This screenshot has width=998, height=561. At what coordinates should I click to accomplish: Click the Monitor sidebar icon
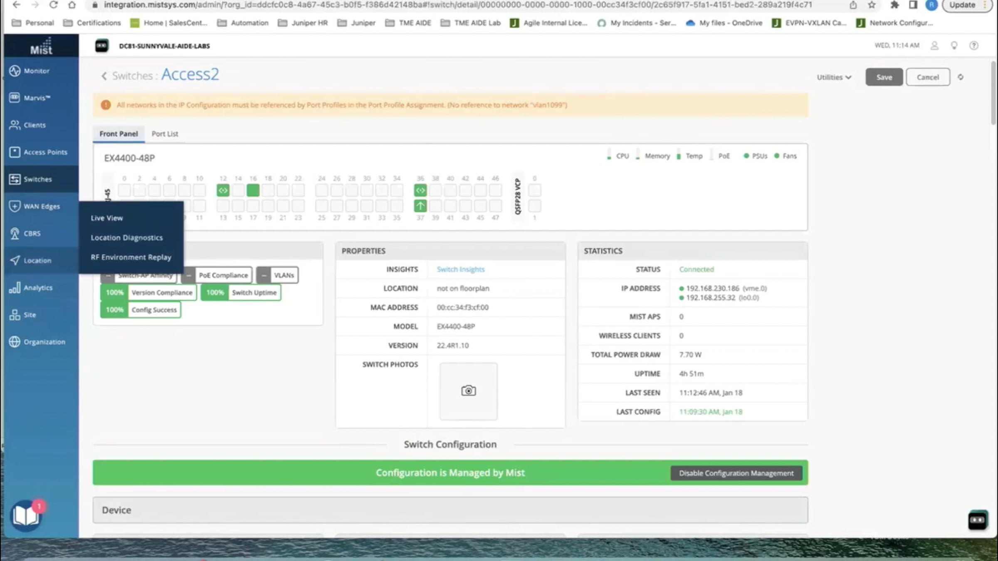(x=15, y=71)
